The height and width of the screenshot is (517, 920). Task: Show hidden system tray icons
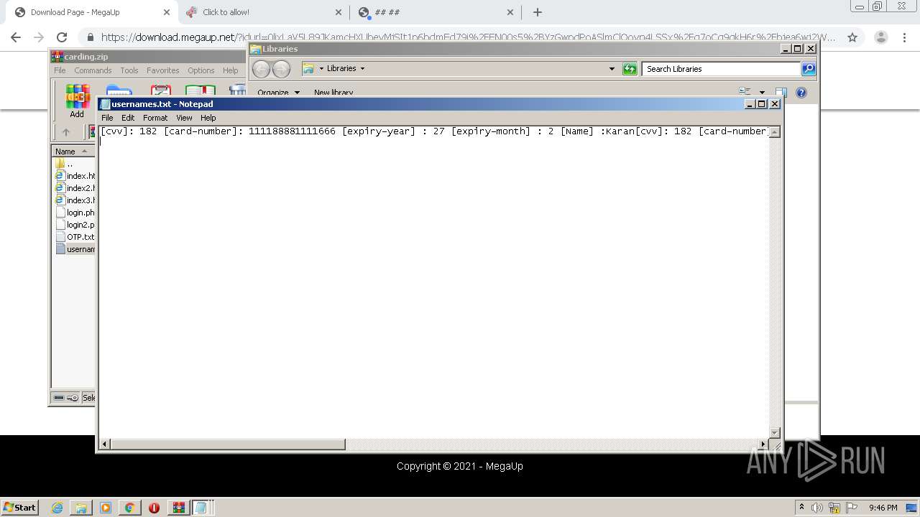(x=801, y=507)
